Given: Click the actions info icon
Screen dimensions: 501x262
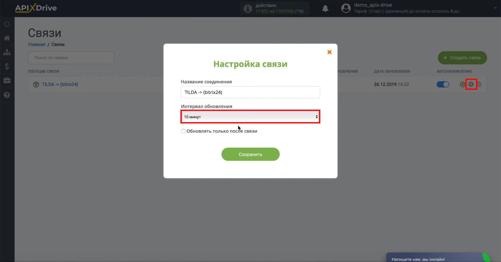Looking at the screenshot, I should (x=248, y=9).
